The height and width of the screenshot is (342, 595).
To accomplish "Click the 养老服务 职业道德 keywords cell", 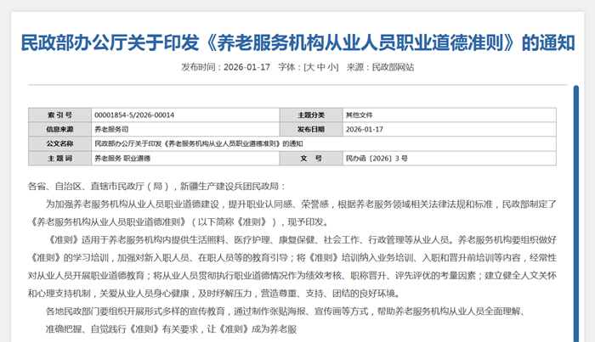I will [x=122, y=158].
